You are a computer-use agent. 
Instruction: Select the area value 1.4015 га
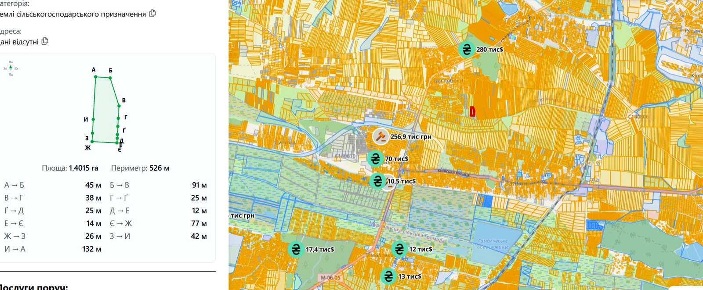[x=83, y=168]
